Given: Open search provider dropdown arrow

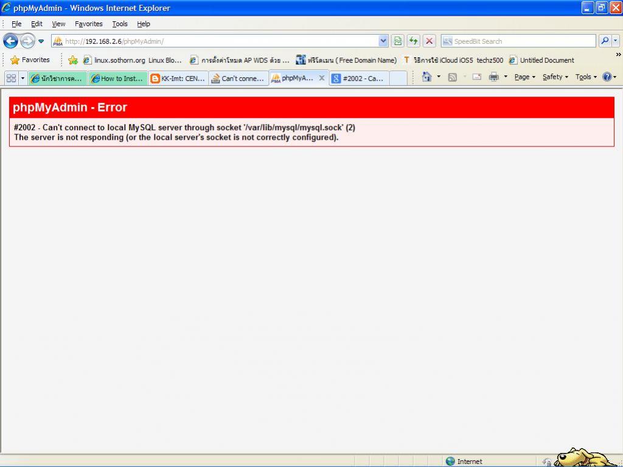Looking at the screenshot, I should pyautogui.click(x=616, y=41).
